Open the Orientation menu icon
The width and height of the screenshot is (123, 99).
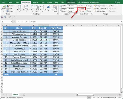pyautogui.click(x=26, y=7)
